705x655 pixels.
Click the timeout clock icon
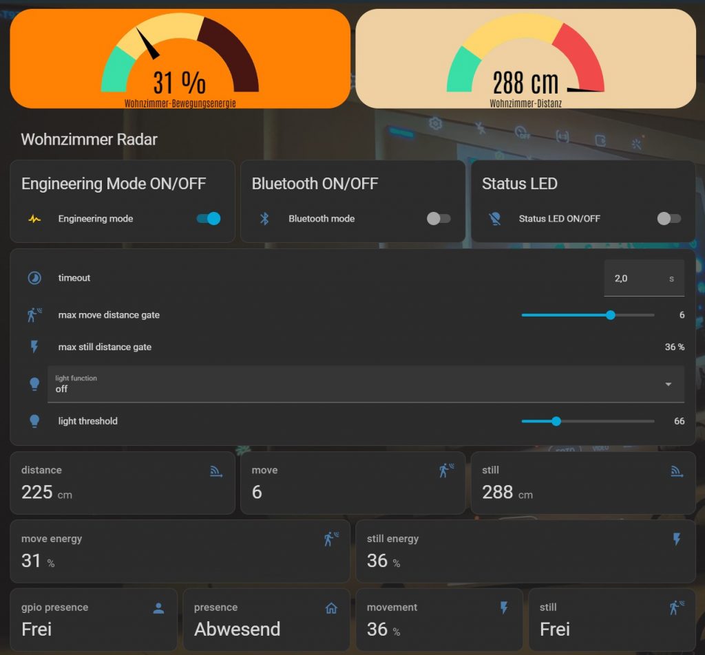(x=34, y=278)
